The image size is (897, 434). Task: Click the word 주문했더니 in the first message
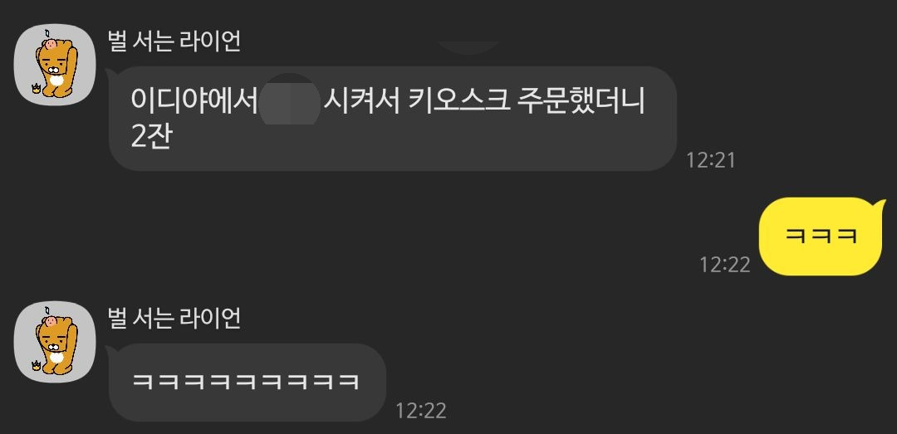pos(581,102)
